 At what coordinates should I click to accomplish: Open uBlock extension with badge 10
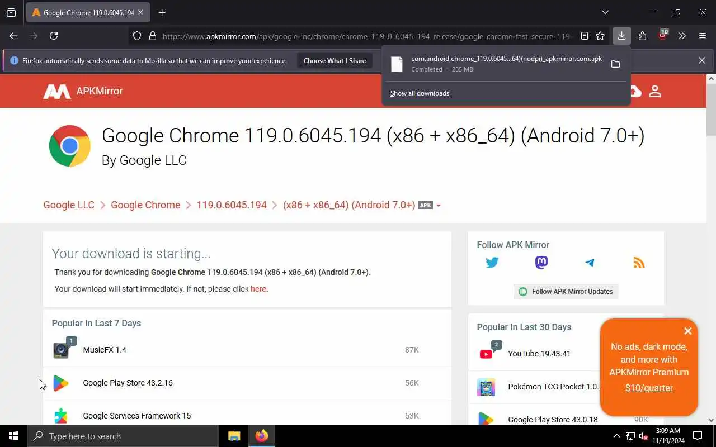[662, 36]
